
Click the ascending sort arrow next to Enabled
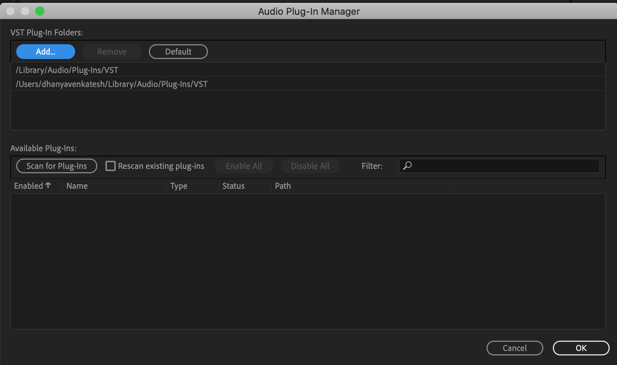[x=48, y=185]
